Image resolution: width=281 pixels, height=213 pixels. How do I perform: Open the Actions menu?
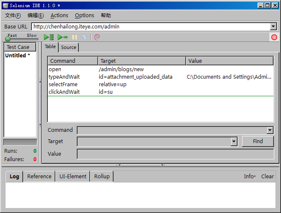59,15
